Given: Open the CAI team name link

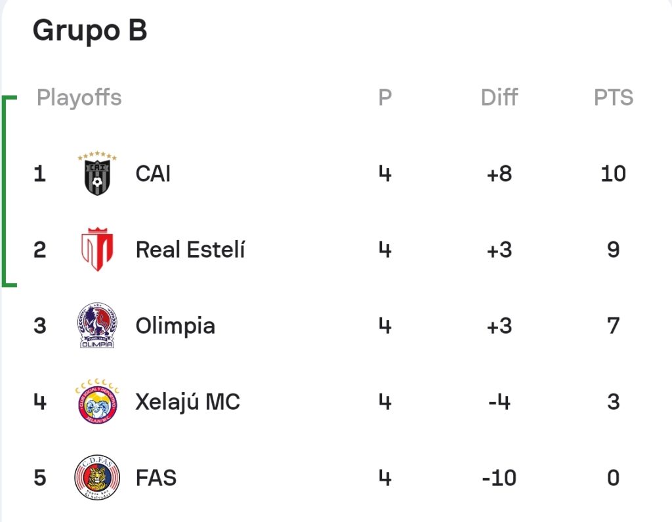Looking at the screenshot, I should (x=153, y=174).
